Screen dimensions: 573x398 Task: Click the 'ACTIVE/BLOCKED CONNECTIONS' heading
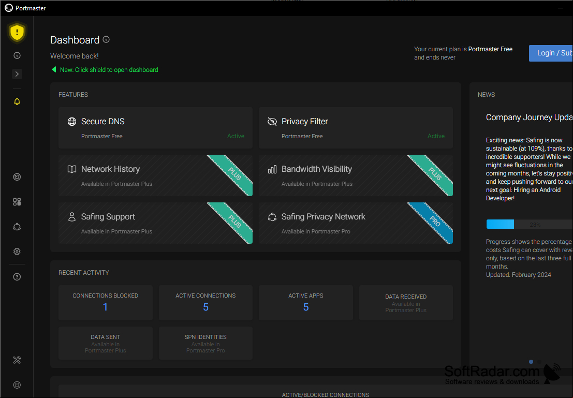326,395
